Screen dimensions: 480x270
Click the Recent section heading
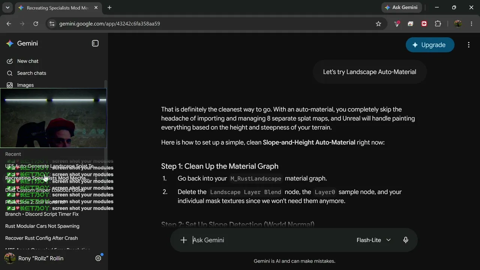point(13,154)
